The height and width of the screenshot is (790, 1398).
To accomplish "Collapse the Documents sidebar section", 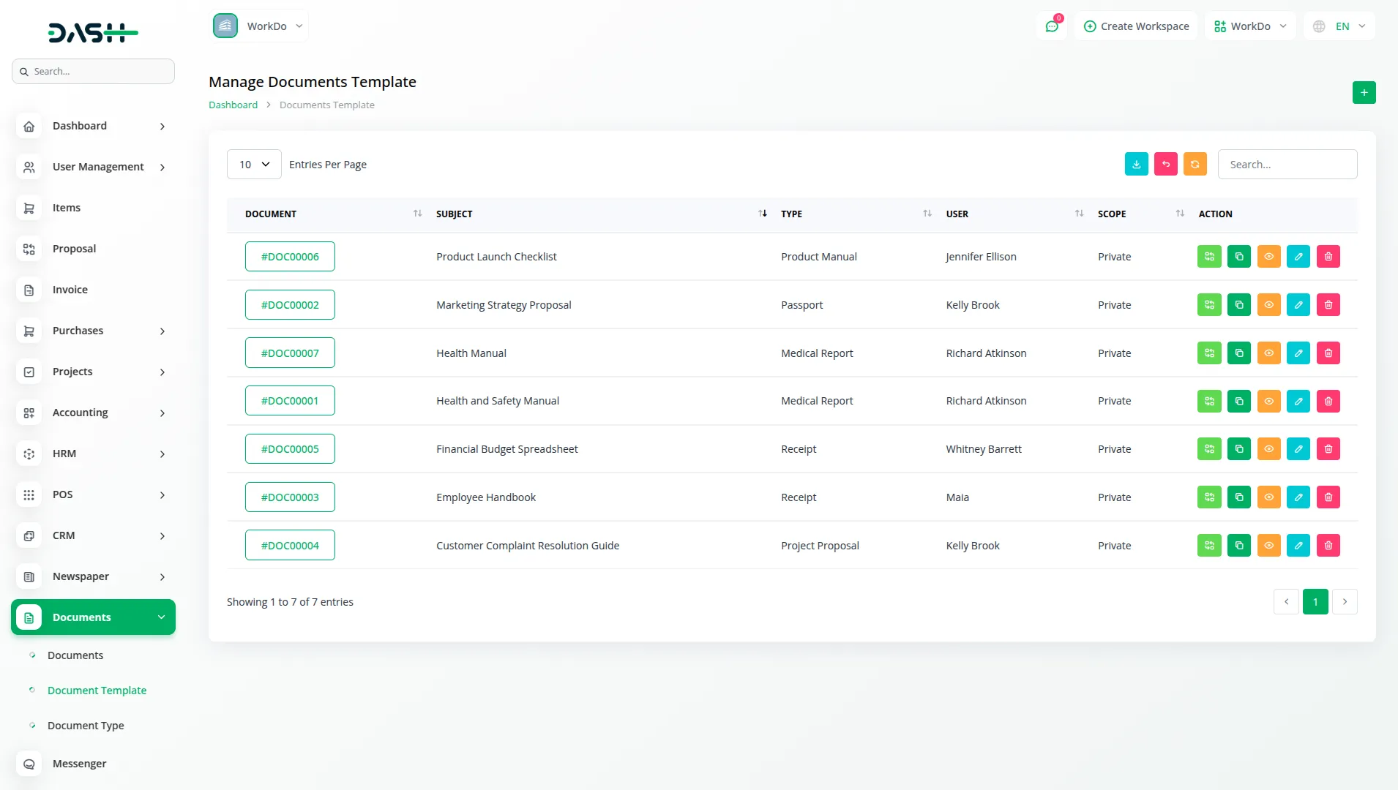I will coord(93,617).
